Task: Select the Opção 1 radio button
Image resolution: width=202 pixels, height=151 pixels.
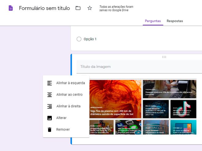Action: 79,39
